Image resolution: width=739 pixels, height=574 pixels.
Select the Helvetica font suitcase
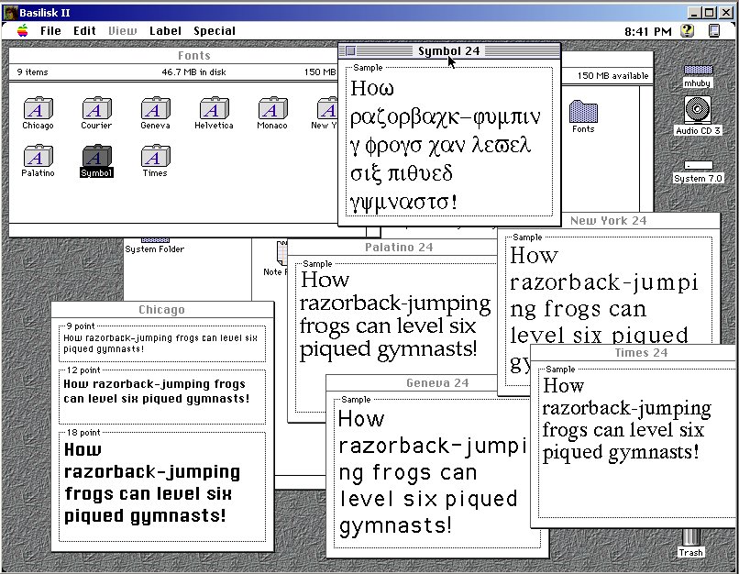(214, 109)
